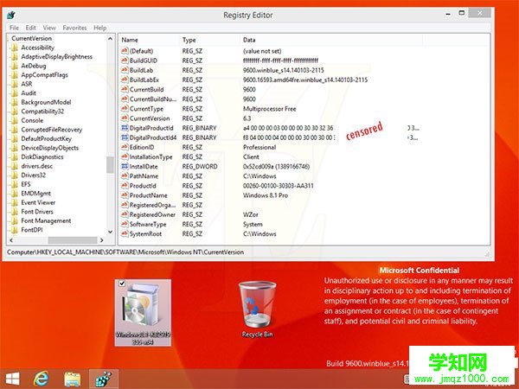This screenshot has width=519, height=389.
Task: Select the BackgroundModel key
Action: point(46,102)
